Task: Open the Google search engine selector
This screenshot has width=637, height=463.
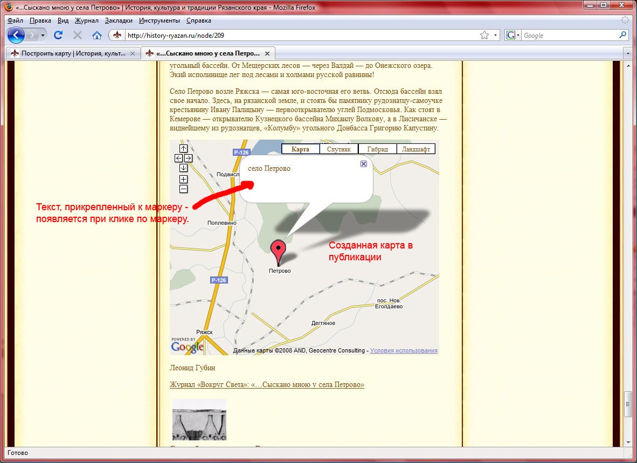Action: (x=513, y=36)
